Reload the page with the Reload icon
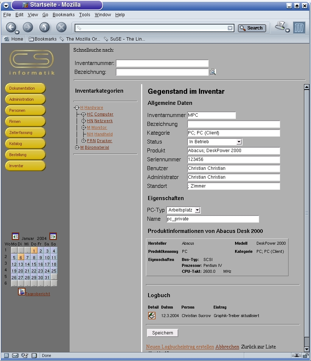 point(45,27)
